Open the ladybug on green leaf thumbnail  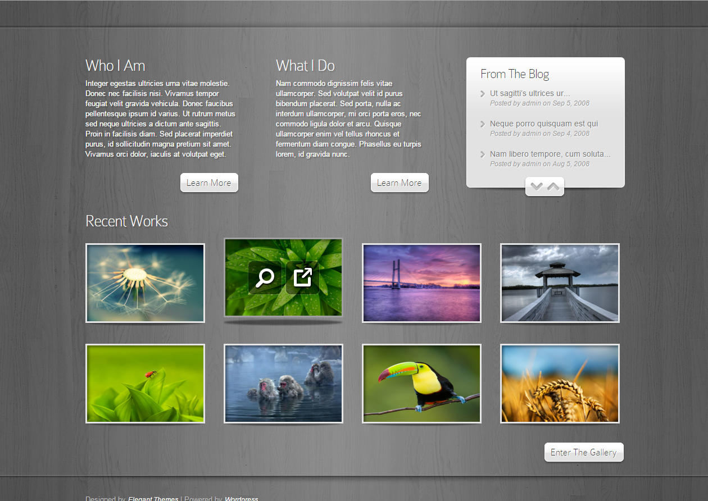tap(145, 384)
